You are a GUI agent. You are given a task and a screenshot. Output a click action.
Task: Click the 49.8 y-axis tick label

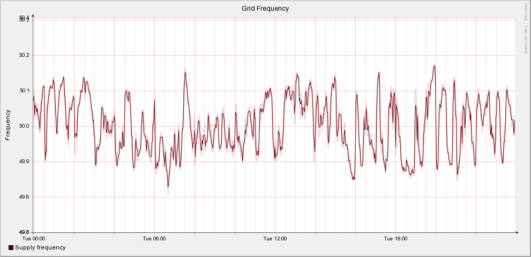point(24,197)
